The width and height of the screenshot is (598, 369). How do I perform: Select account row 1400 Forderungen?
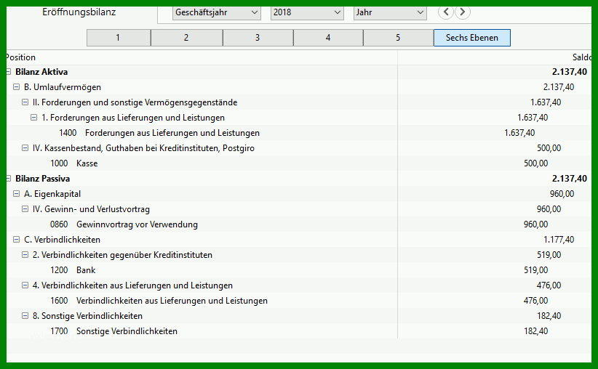(298, 133)
